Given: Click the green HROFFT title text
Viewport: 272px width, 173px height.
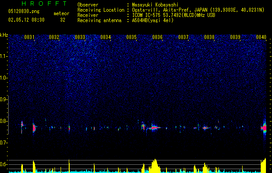Looking at the screenshot, I should point(45,3).
